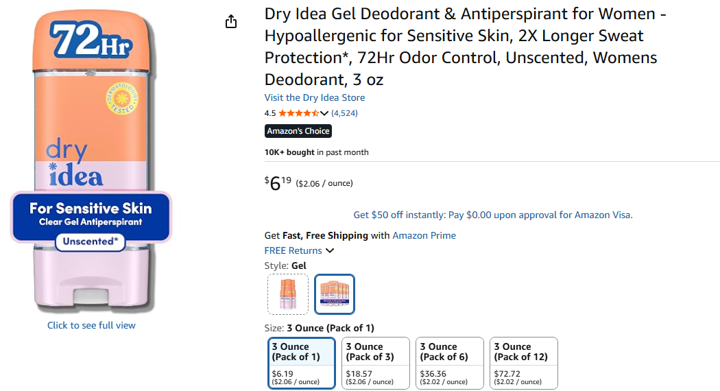The image size is (720, 391).
Task: Open the Amazon Prime link
Action: click(x=424, y=235)
